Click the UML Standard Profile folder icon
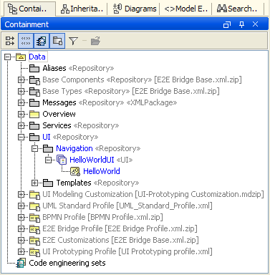The height and width of the screenshot is (275, 270). (x=34, y=206)
